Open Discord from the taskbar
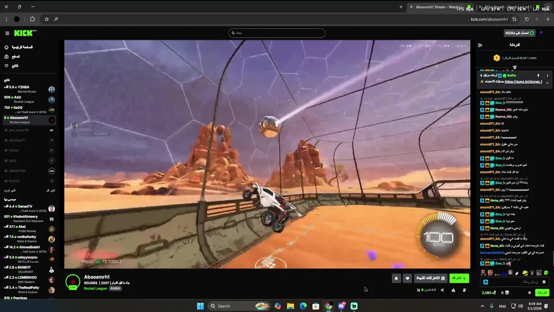Screen dimensions: 554x312 point(341,306)
